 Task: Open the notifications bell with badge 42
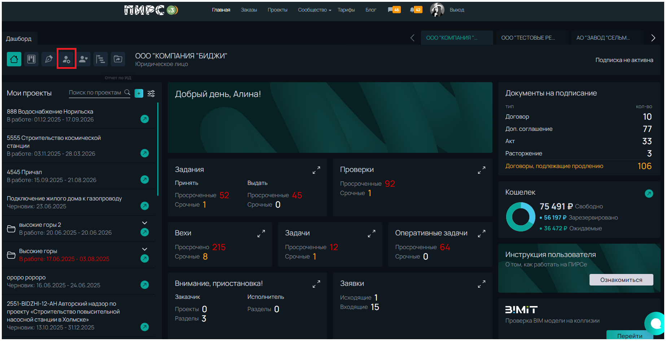point(416,10)
